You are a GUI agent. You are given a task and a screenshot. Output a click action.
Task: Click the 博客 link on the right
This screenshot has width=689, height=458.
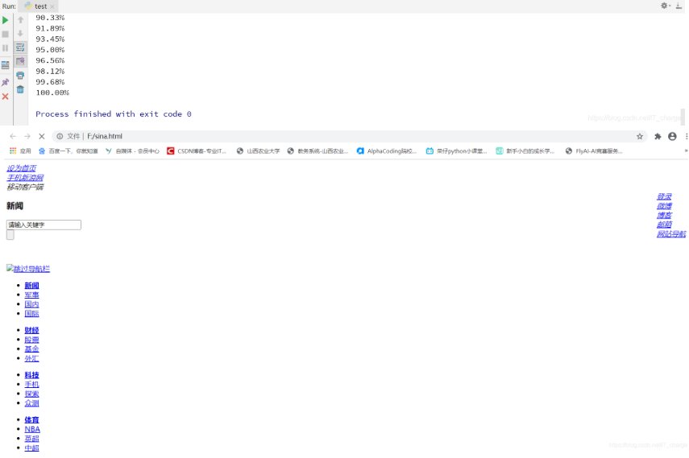pyautogui.click(x=664, y=215)
